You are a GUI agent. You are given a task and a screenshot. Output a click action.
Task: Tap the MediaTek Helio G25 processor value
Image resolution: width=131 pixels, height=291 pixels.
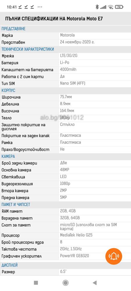point(76,235)
